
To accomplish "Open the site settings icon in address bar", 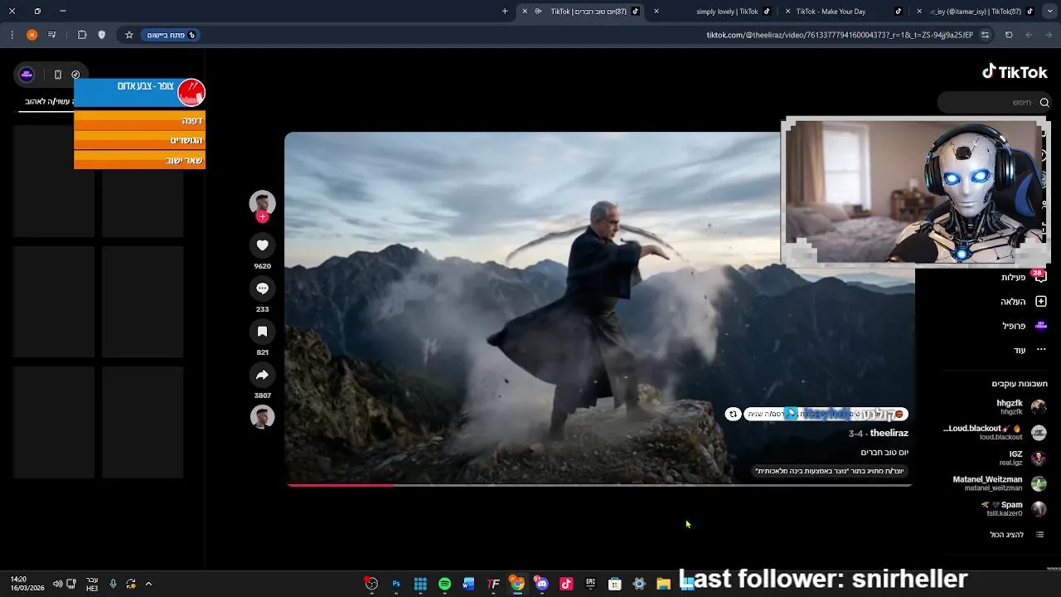I will 985,35.
